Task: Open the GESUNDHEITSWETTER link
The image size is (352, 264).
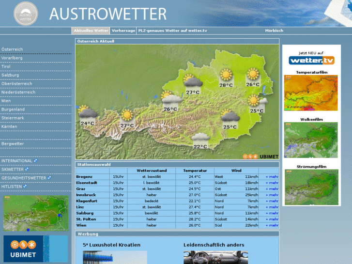Action: pyautogui.click(x=24, y=178)
